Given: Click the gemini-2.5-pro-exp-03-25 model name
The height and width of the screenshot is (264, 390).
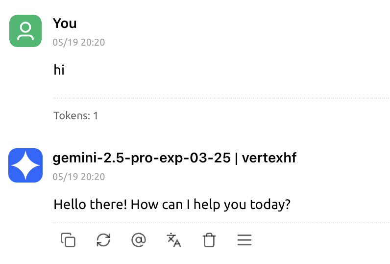Looking at the screenshot, I should (141, 158).
